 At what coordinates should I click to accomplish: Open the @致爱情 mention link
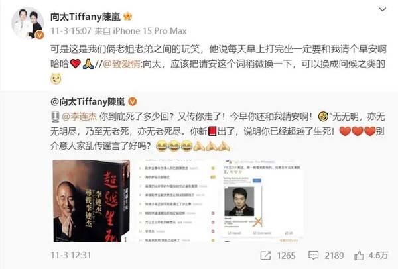121,64
